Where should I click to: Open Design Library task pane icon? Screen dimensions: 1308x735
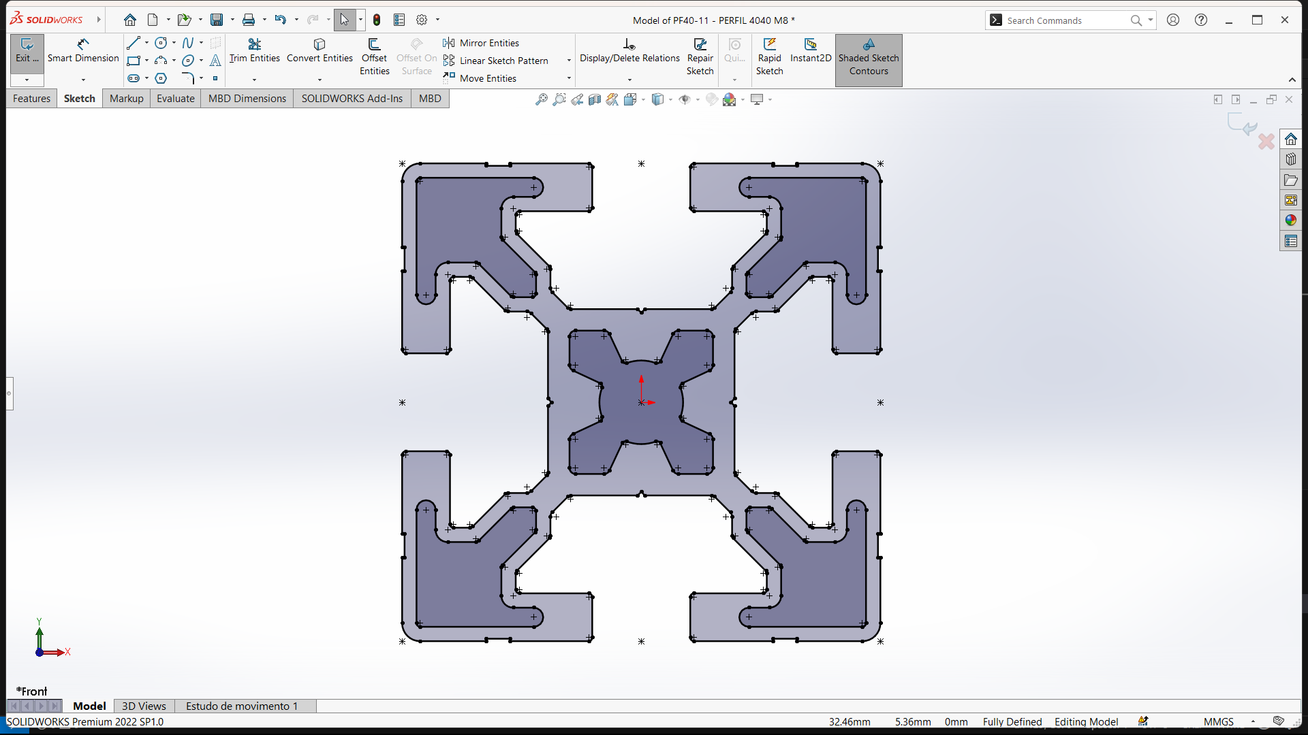tap(1291, 159)
